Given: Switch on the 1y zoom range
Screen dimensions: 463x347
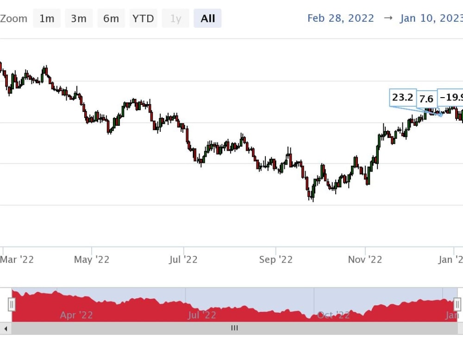Looking at the screenshot, I should (x=175, y=19).
